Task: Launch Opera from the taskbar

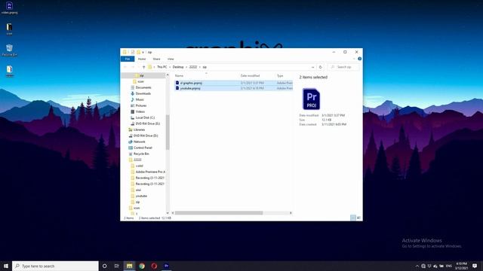Action: point(154,266)
